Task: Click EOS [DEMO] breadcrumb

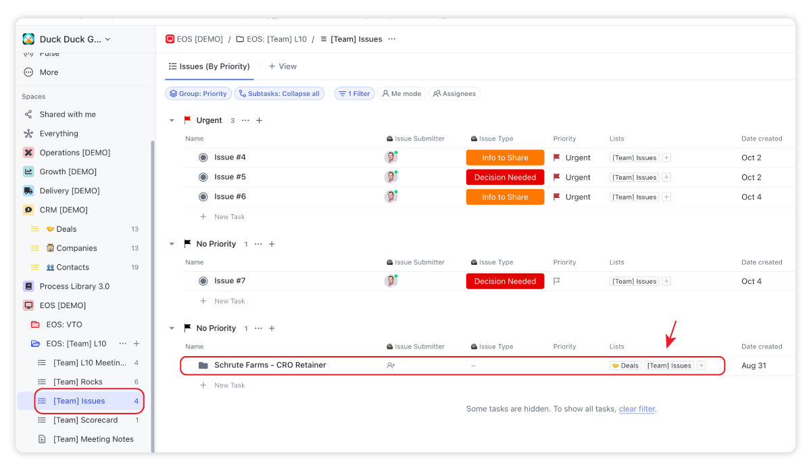Action: tap(194, 39)
